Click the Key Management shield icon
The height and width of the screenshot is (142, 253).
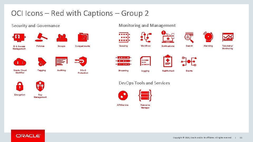[x=40, y=86]
